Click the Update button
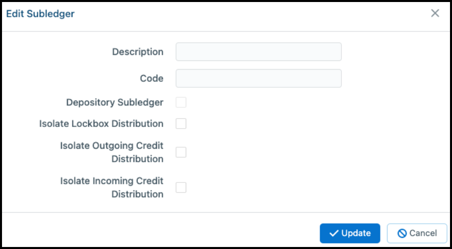 click(x=350, y=233)
